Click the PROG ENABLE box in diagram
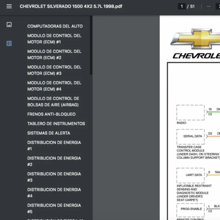Viewport: 220px width, 220px height. (x=191, y=210)
